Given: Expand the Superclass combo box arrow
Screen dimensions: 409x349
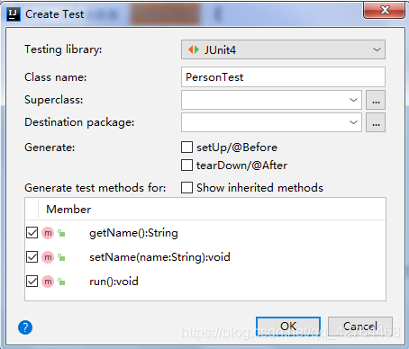Looking at the screenshot, I should tap(353, 100).
